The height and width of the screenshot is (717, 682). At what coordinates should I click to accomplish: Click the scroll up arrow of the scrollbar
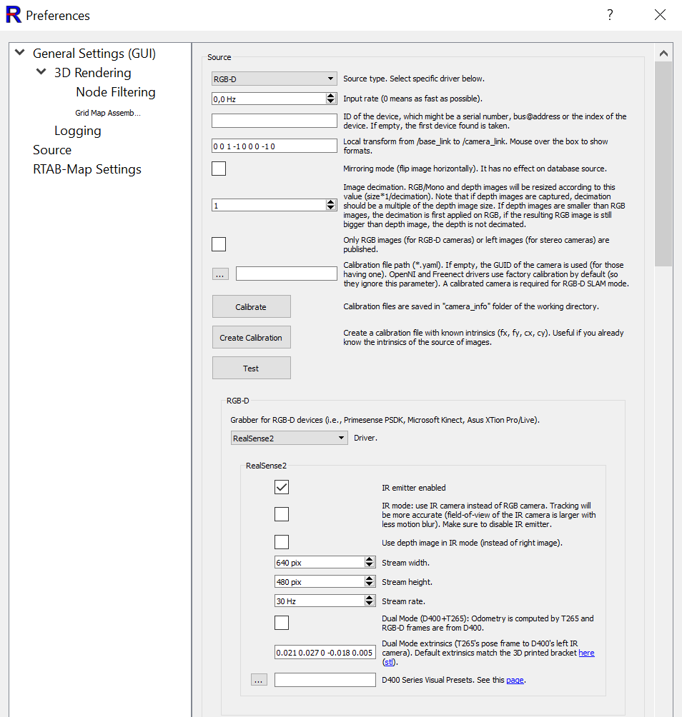tap(663, 53)
